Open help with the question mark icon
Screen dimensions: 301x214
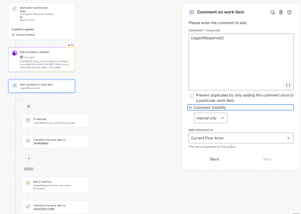click(x=289, y=12)
